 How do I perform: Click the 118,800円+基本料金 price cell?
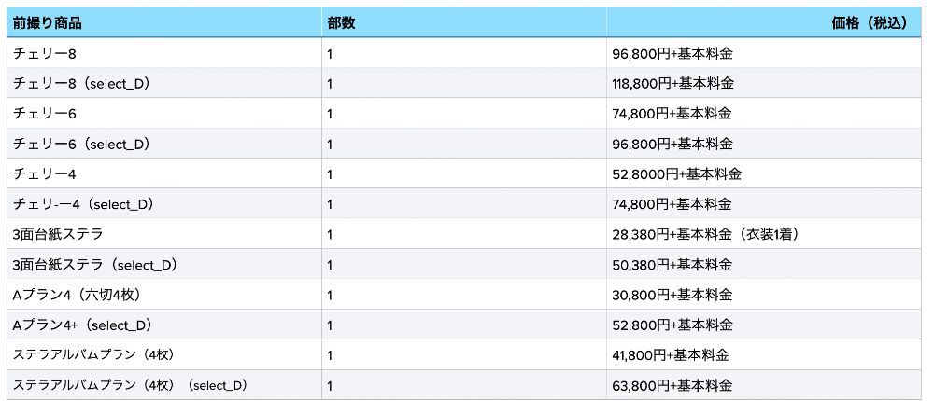coord(672,84)
